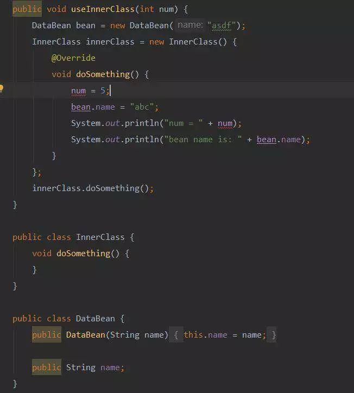
Task: Click the InnerClass class declaration name
Action: (100, 237)
